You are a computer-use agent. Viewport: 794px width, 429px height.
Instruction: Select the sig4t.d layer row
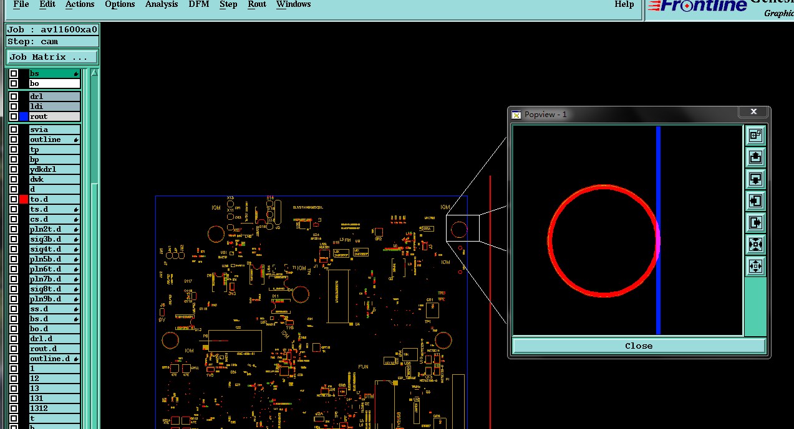pos(55,249)
